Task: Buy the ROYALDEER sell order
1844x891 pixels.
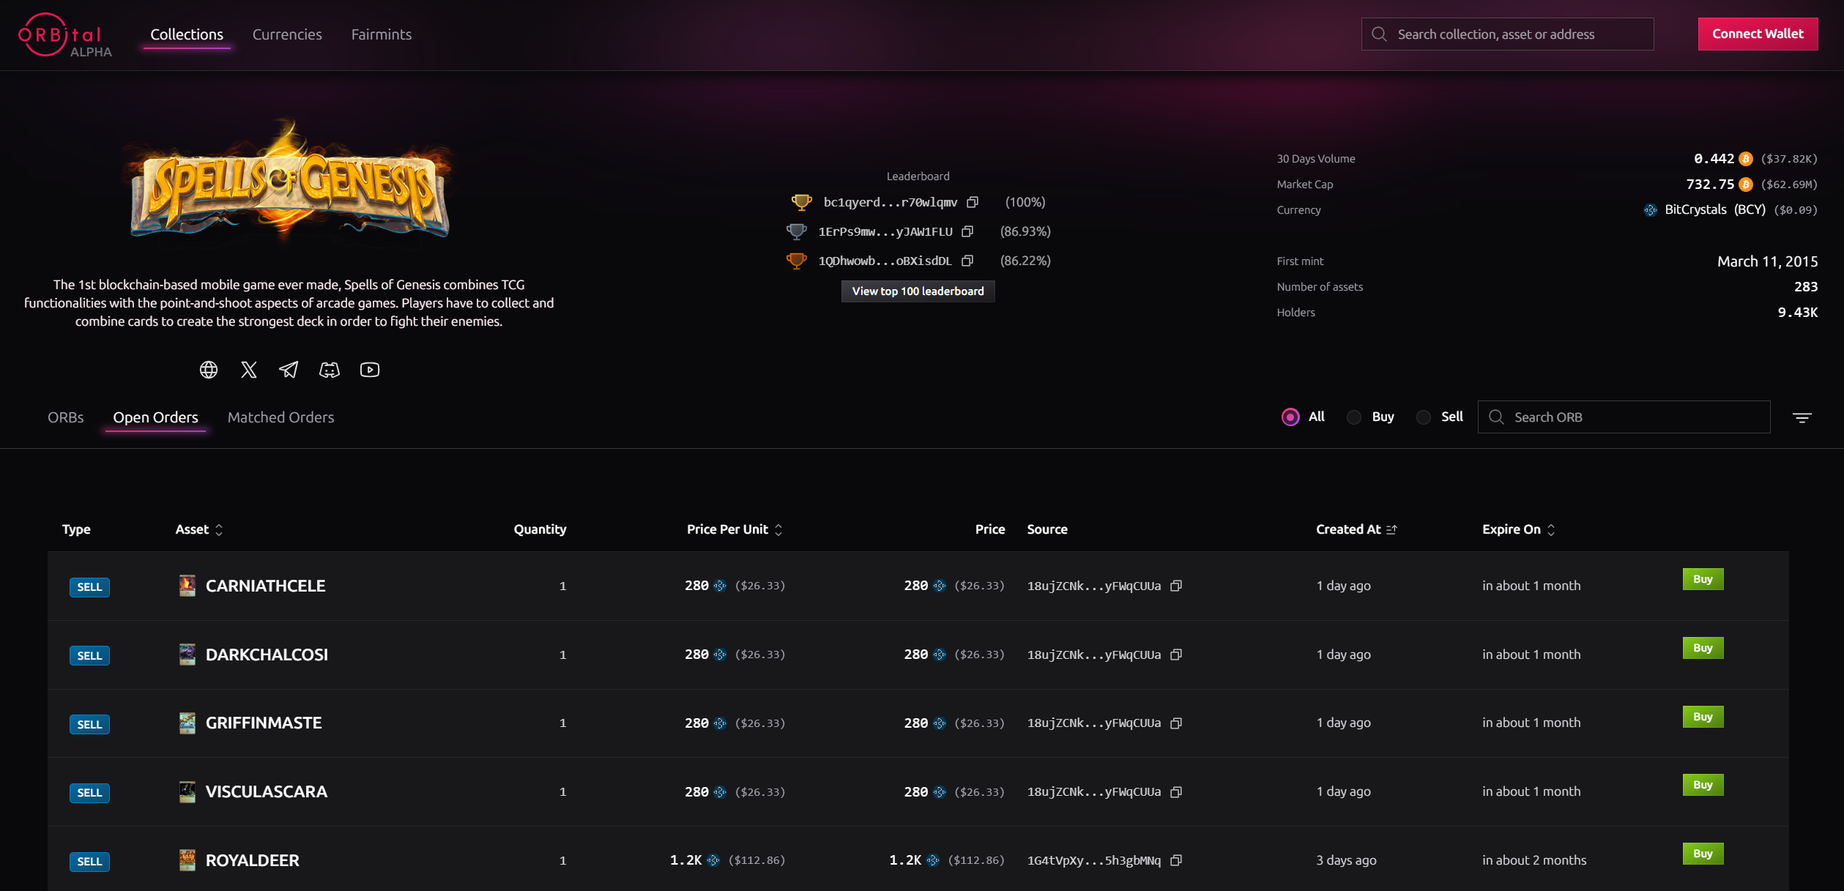Action: (x=1703, y=854)
